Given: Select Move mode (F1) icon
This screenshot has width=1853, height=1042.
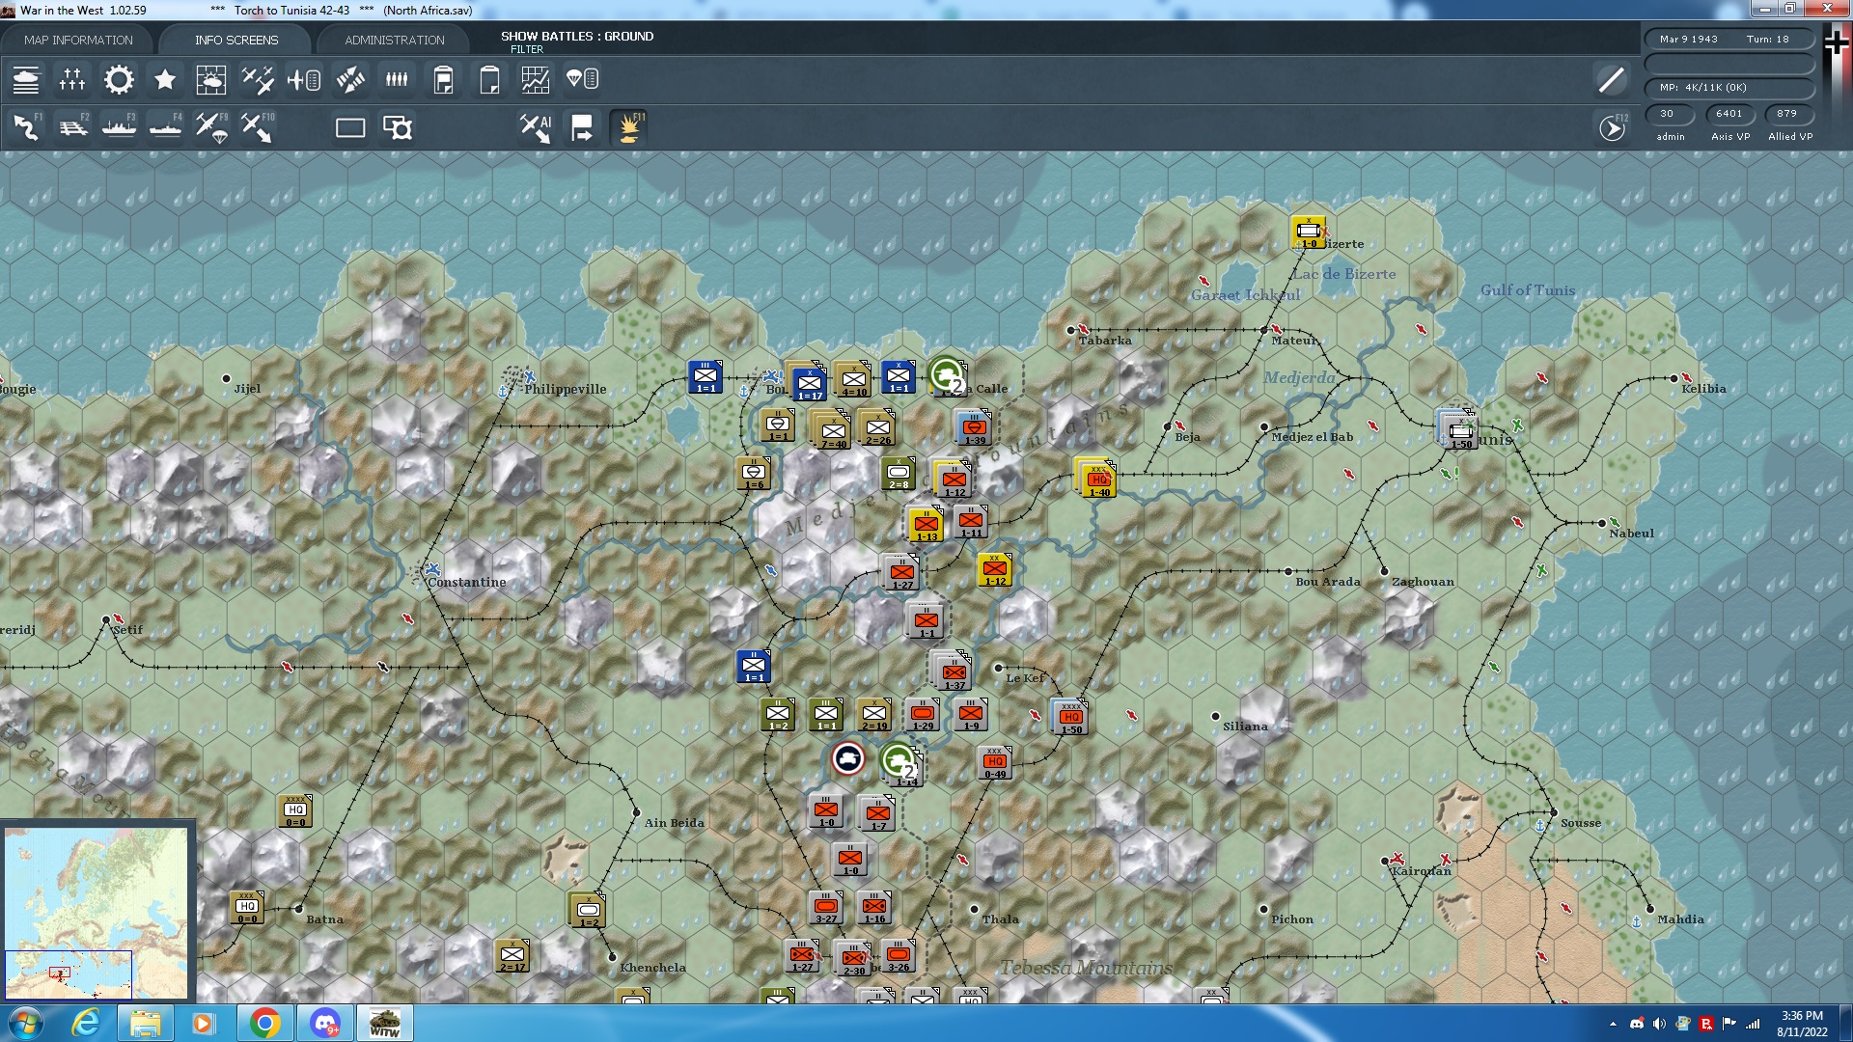Looking at the screenshot, I should pos(26,127).
